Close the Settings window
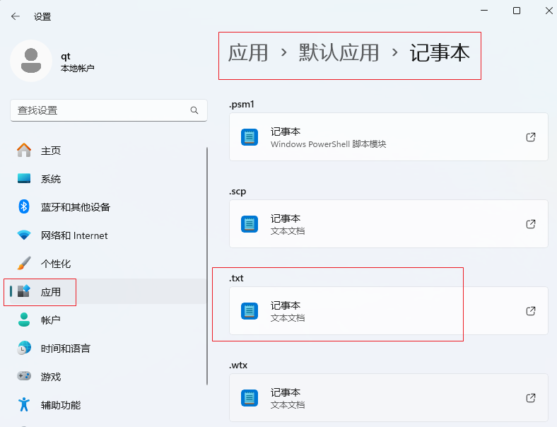The image size is (557, 427). [549, 11]
